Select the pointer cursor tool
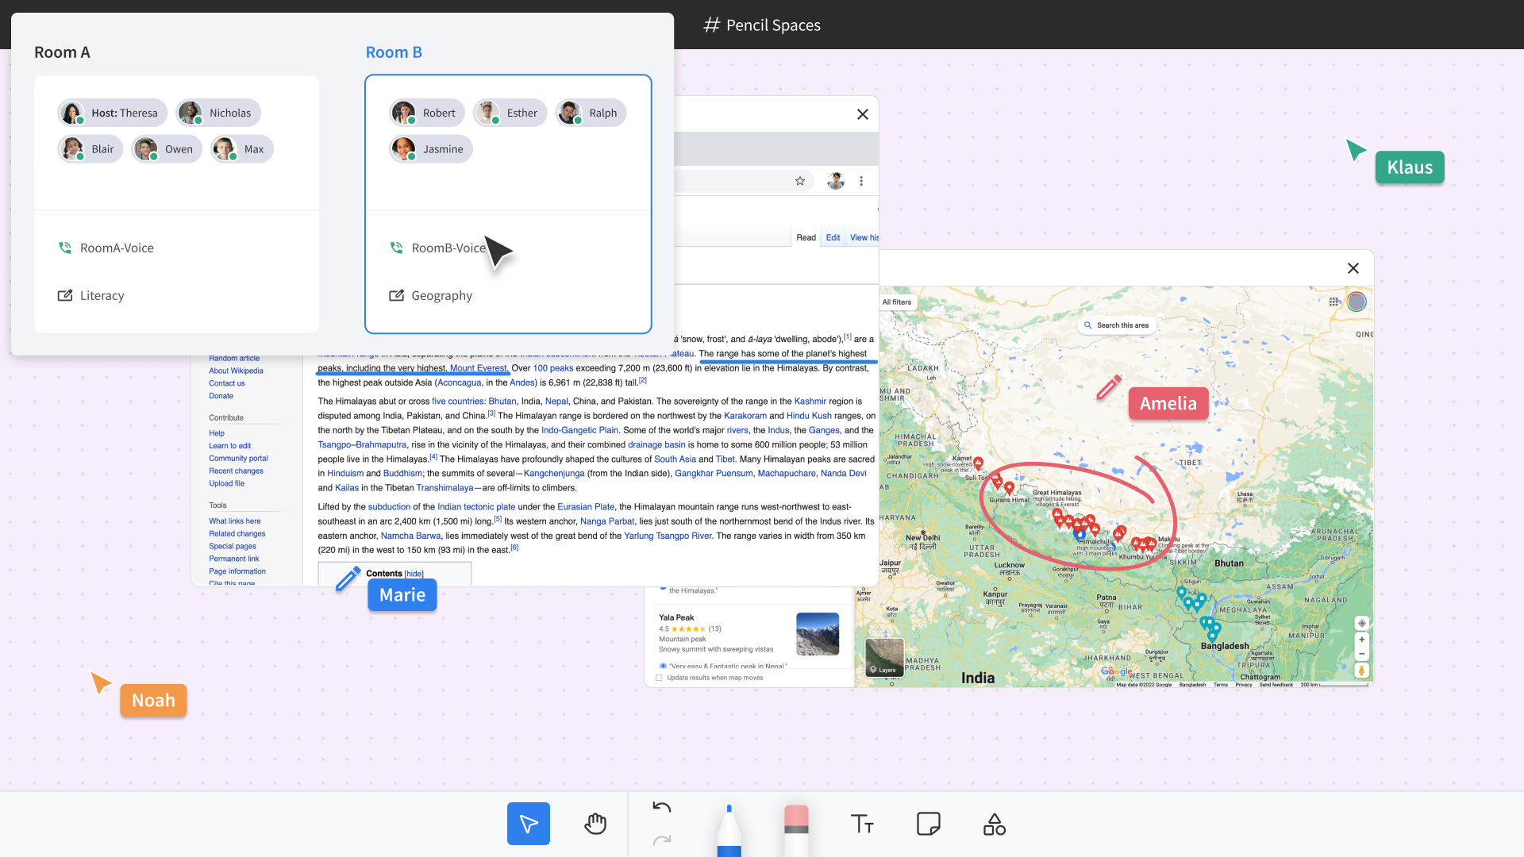The height and width of the screenshot is (857, 1524). pyautogui.click(x=529, y=824)
